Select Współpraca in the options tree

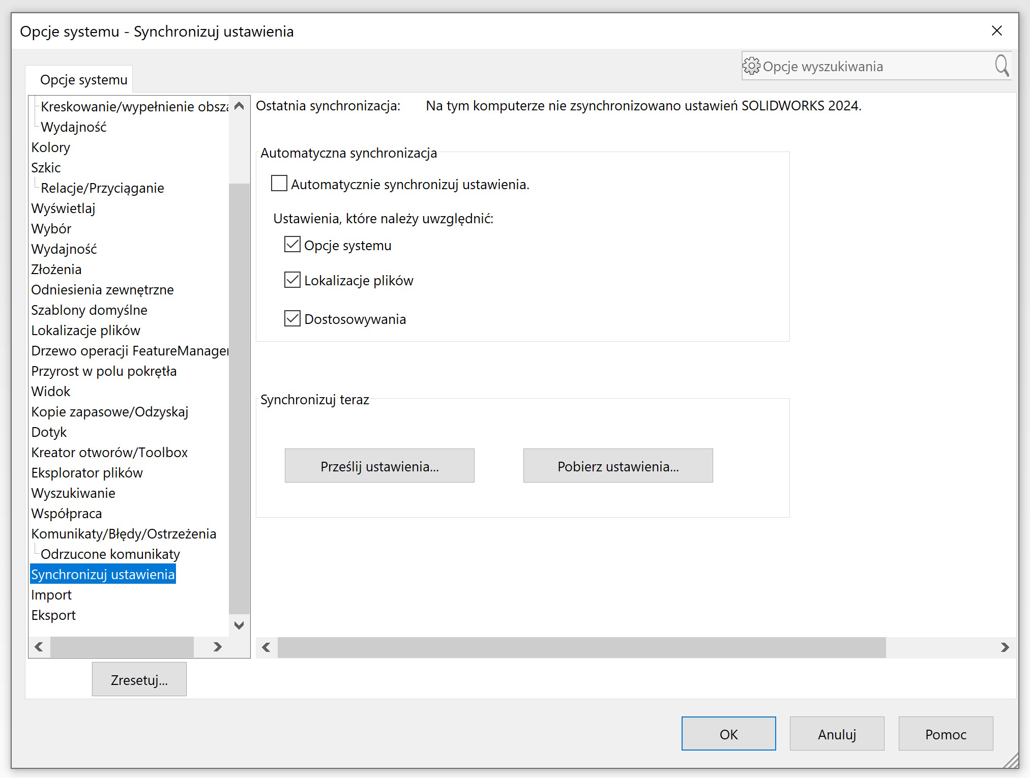click(67, 513)
